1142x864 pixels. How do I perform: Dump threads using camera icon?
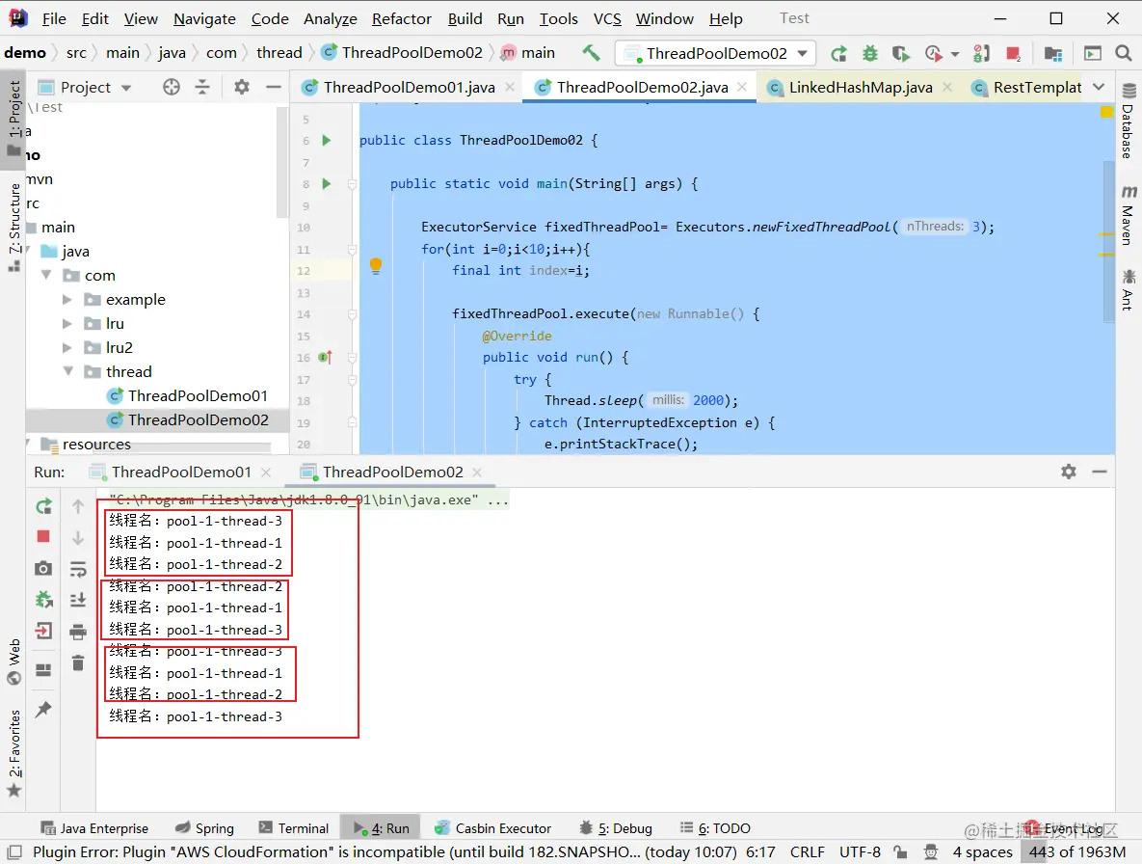point(43,568)
